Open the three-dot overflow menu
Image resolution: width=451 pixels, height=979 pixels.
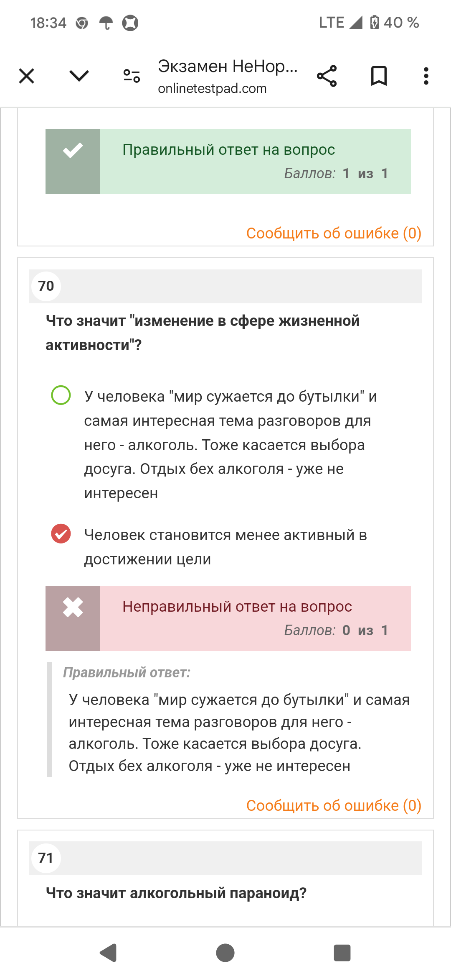pos(426,76)
